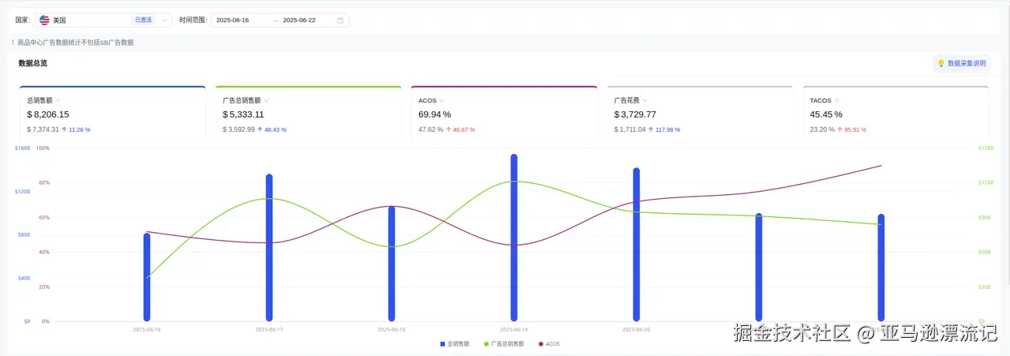Image resolution: width=1010 pixels, height=356 pixels.
Task: Select the $ 3,729.77 ad spend value
Action: pos(635,114)
